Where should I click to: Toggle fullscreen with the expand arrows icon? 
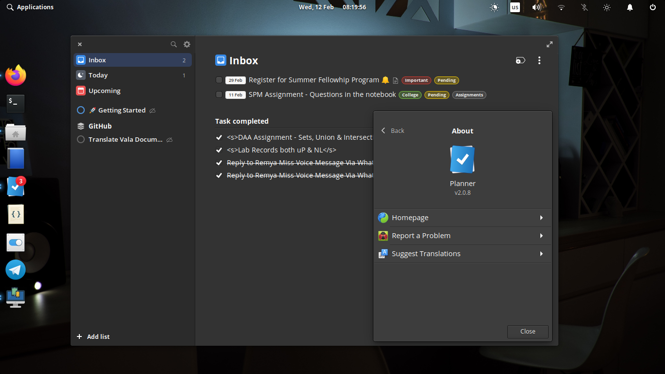(550, 44)
